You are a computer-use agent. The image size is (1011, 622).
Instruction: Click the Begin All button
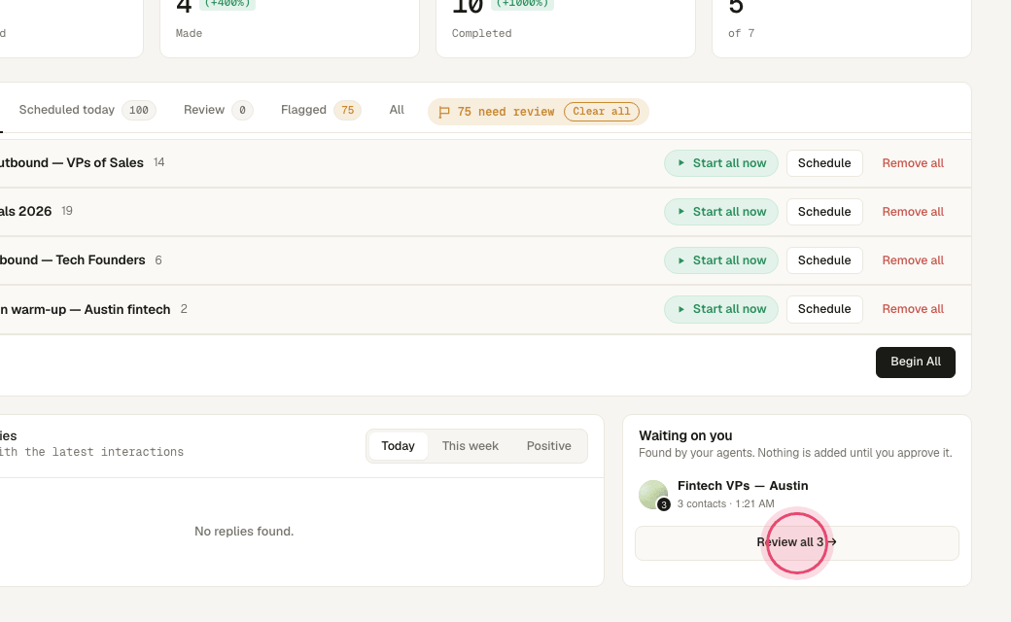click(915, 363)
